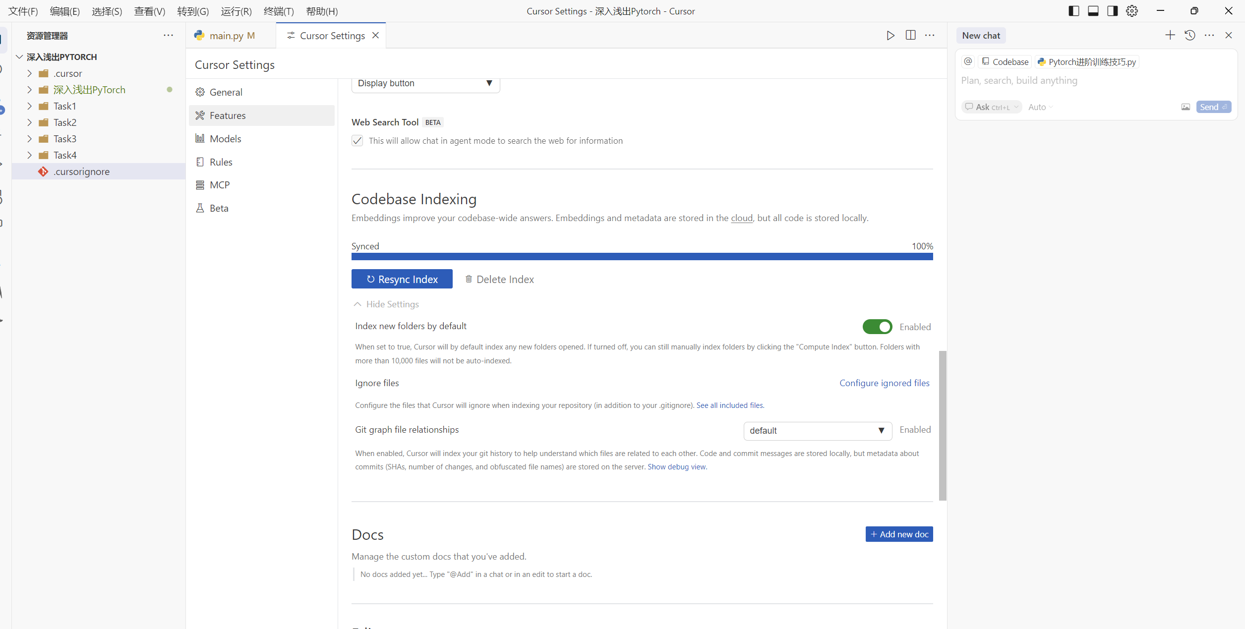
Task: Click the @ mention icon in chat
Action: point(968,61)
